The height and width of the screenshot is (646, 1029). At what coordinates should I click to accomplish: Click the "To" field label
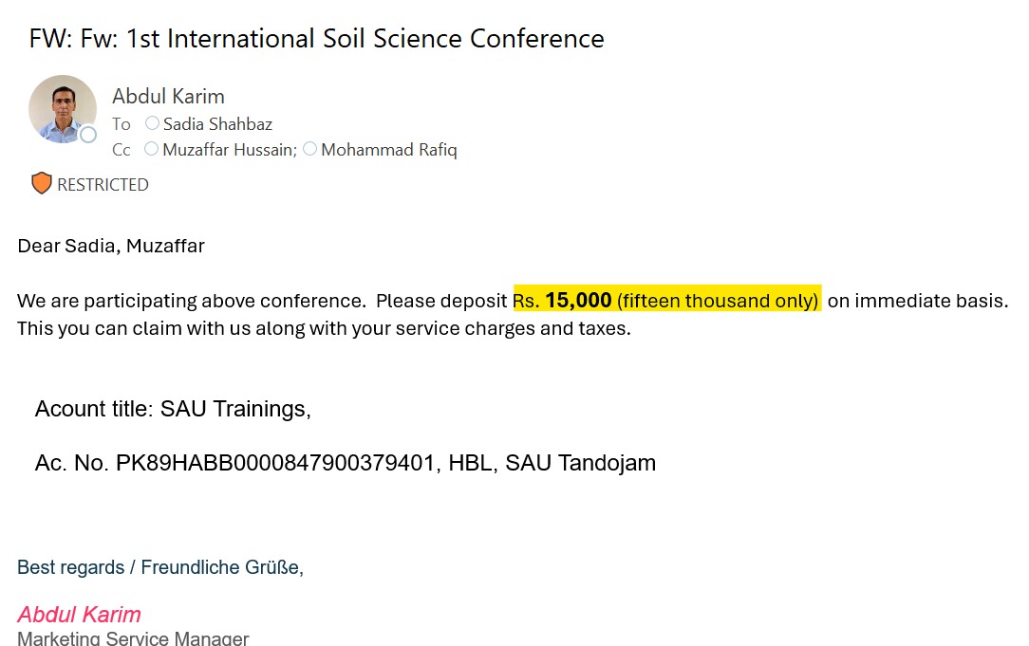pos(121,124)
